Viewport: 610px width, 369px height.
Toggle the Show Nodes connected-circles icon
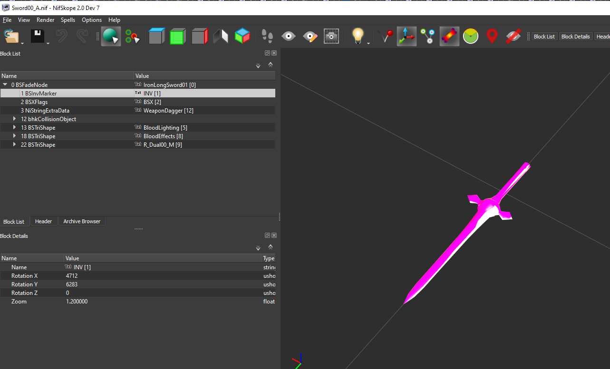[x=428, y=36]
